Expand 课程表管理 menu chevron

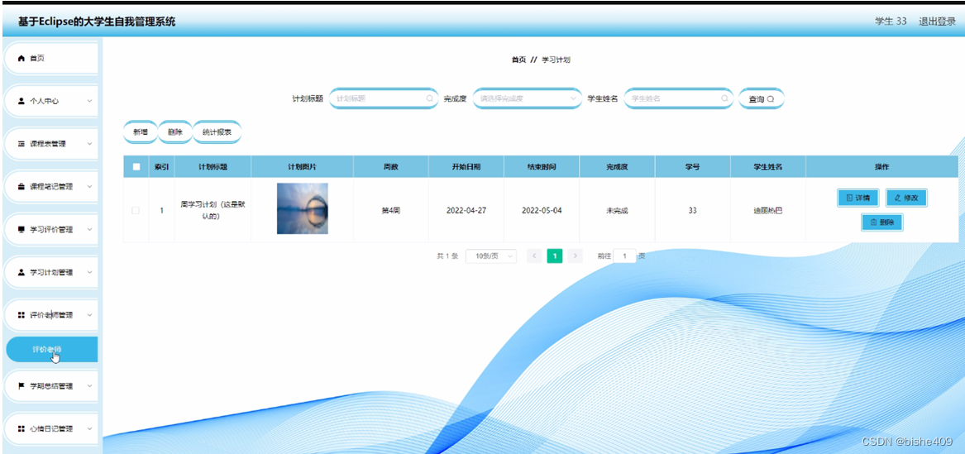(90, 144)
